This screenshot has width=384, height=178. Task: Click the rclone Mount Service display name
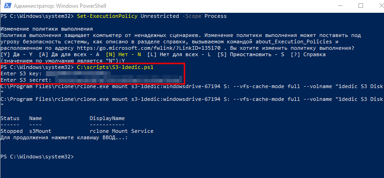click(122, 131)
